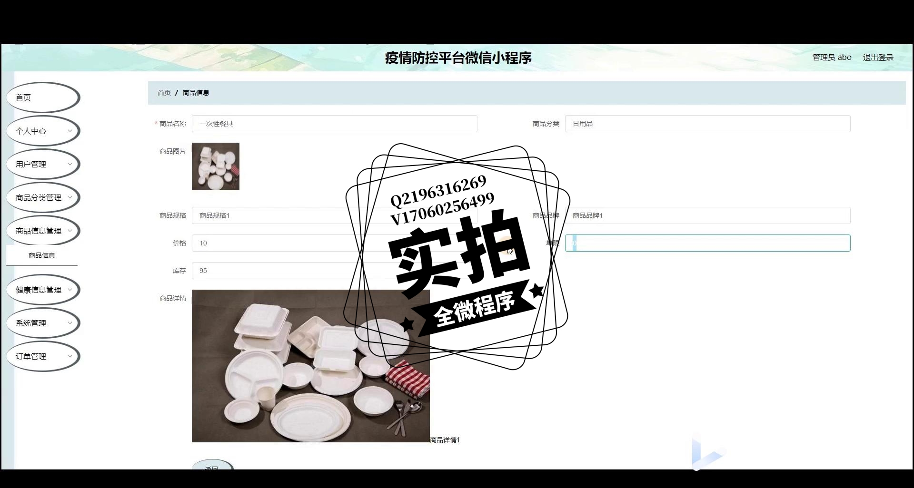This screenshot has height=488, width=914.
Task: Click the 退出登录 logout link
Action: point(878,58)
